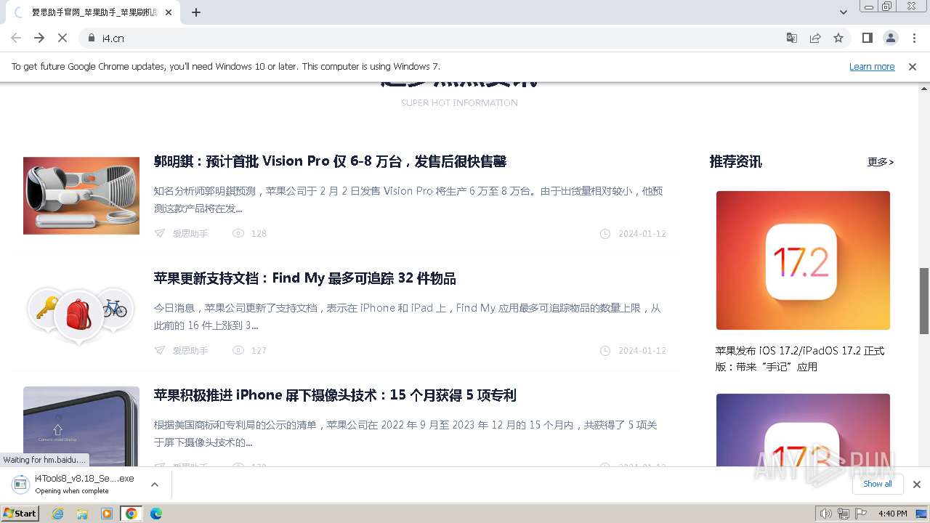The height and width of the screenshot is (523, 930).
Task: Open the iPhone display thumbnail
Action: point(81,426)
